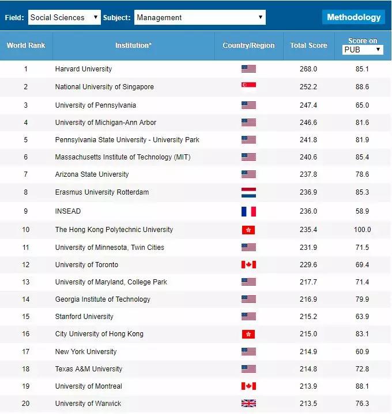392x414 pixels.
Task: Click the US flag for University of Maryland
Action: 248,282
